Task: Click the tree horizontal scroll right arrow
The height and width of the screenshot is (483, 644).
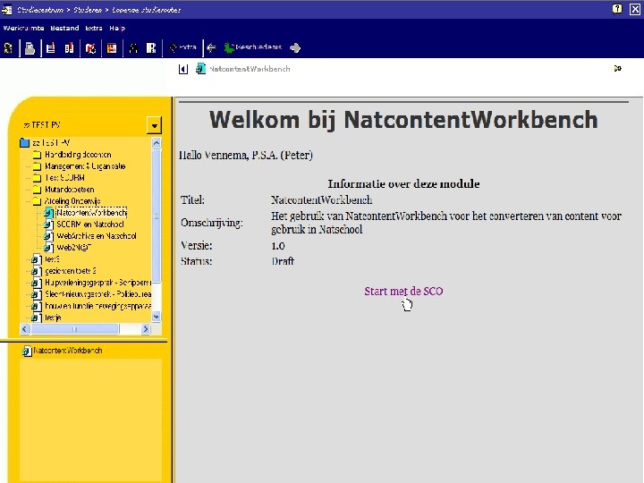Action: tap(146, 329)
